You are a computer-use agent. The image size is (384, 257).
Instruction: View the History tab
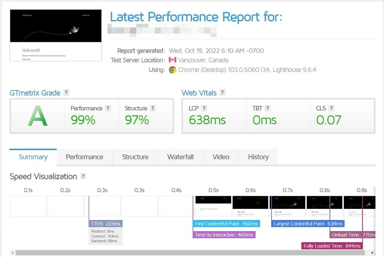click(x=258, y=157)
